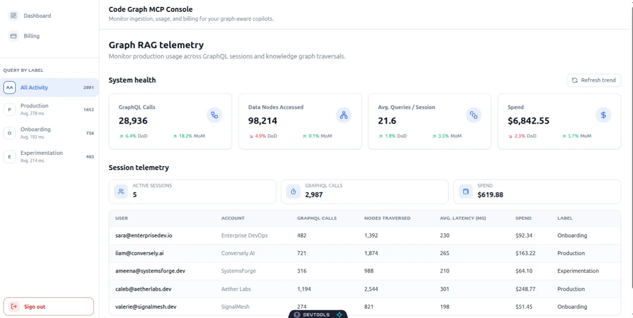This screenshot has height=318, width=633.
Task: Click the Spend dollar sign icon
Action: (603, 115)
